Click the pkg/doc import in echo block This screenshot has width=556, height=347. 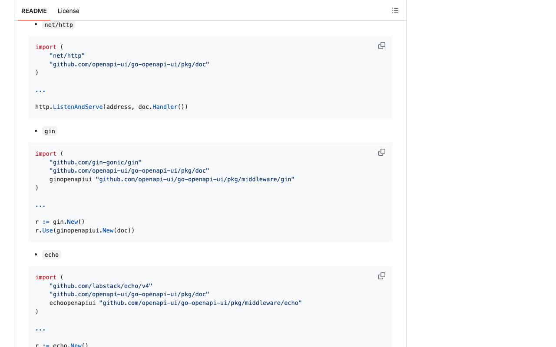click(x=129, y=294)
